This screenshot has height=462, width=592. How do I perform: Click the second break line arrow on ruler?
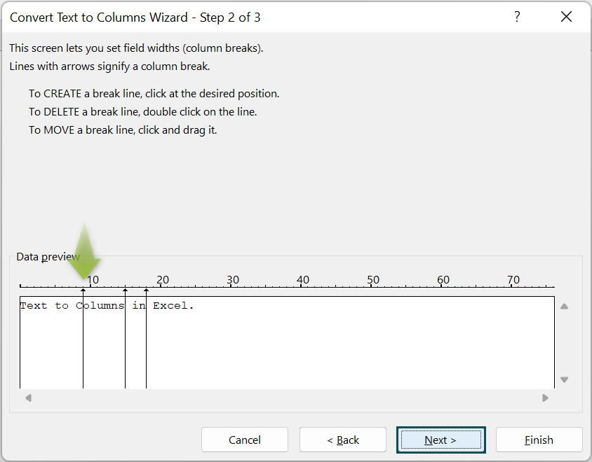coord(125,290)
